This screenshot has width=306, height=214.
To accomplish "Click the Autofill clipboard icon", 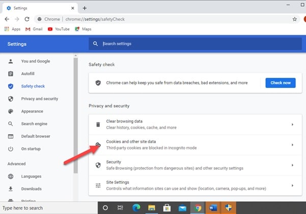I will (11, 74).
